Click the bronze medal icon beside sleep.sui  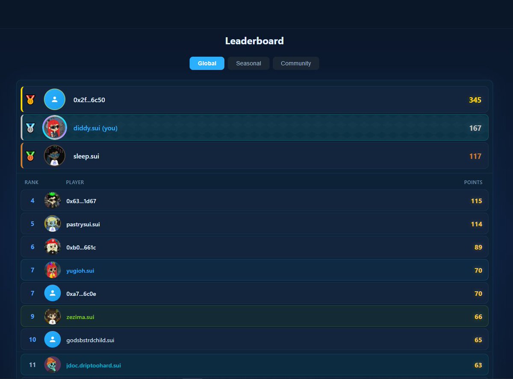tap(30, 156)
